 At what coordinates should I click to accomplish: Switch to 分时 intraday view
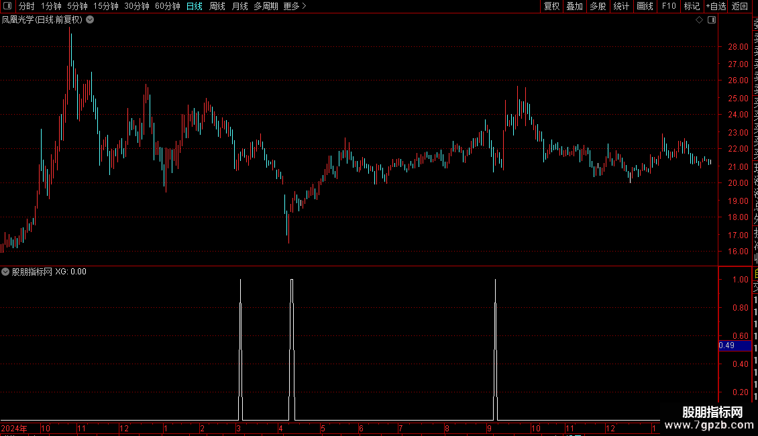(27, 6)
